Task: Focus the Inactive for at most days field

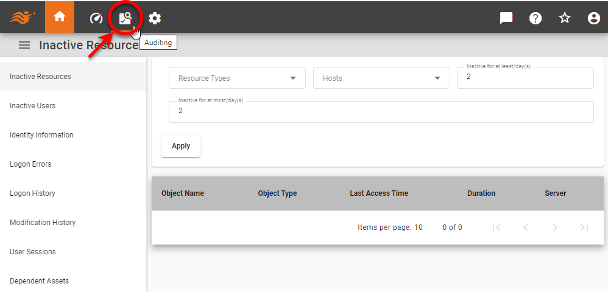Action: tap(381, 112)
